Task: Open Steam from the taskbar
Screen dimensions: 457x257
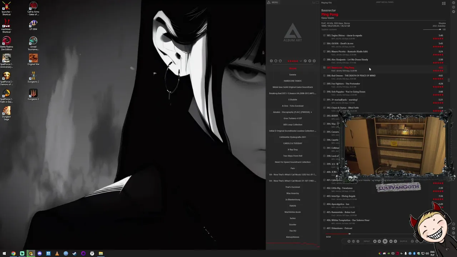Action: click(x=74, y=253)
